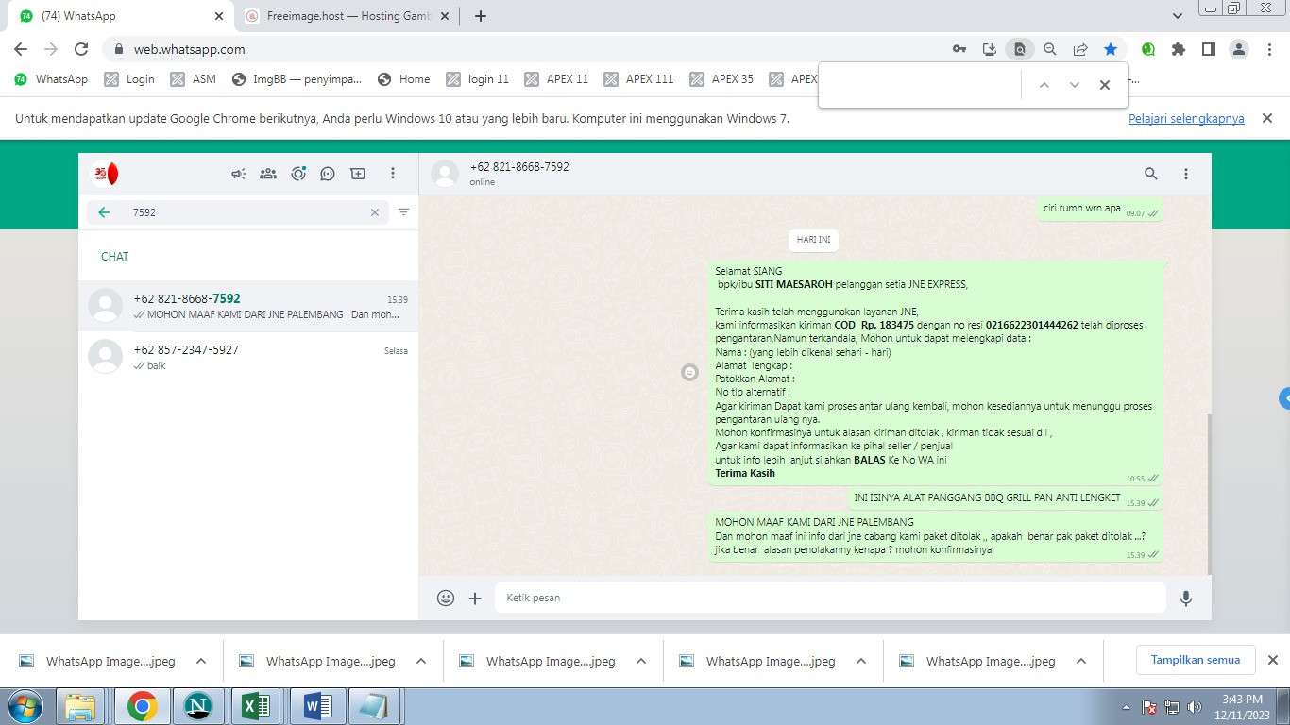Click previous result arrow in find bar

click(1044, 85)
